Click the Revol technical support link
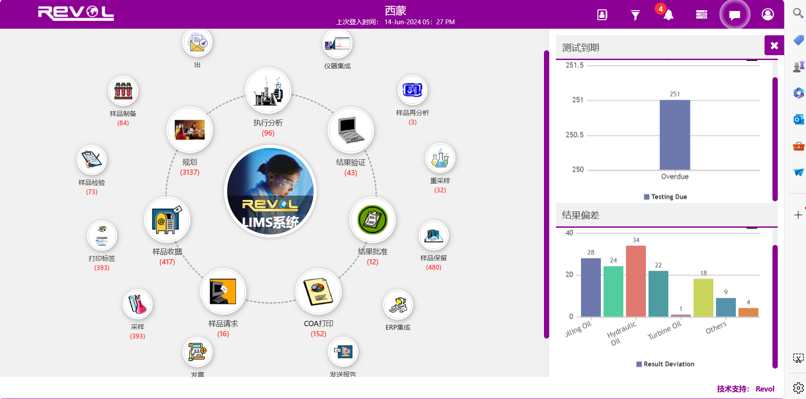Image resolution: width=806 pixels, height=399 pixels. (x=765, y=389)
